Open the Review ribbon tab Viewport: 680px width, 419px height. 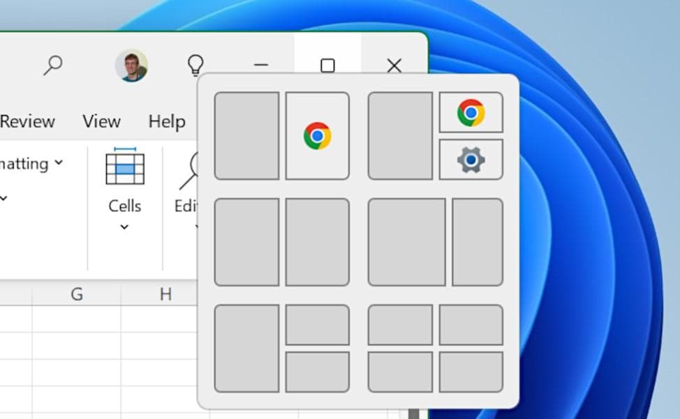pos(27,121)
